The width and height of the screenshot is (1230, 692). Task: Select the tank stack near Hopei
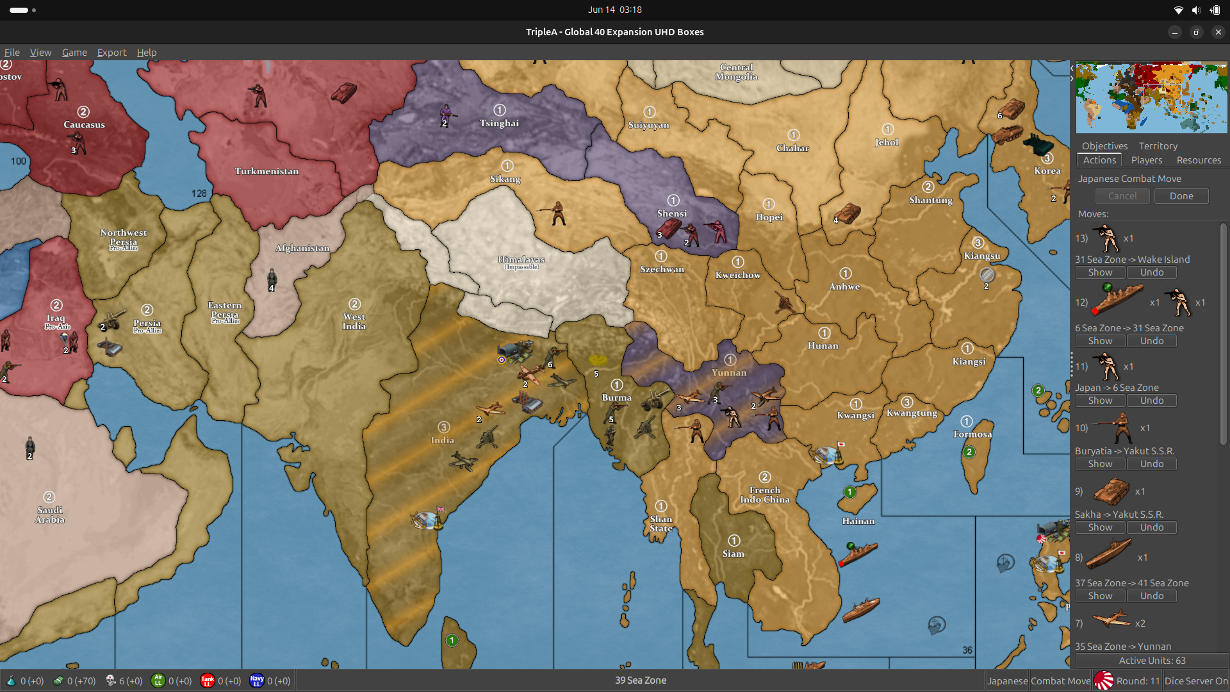[x=847, y=213]
